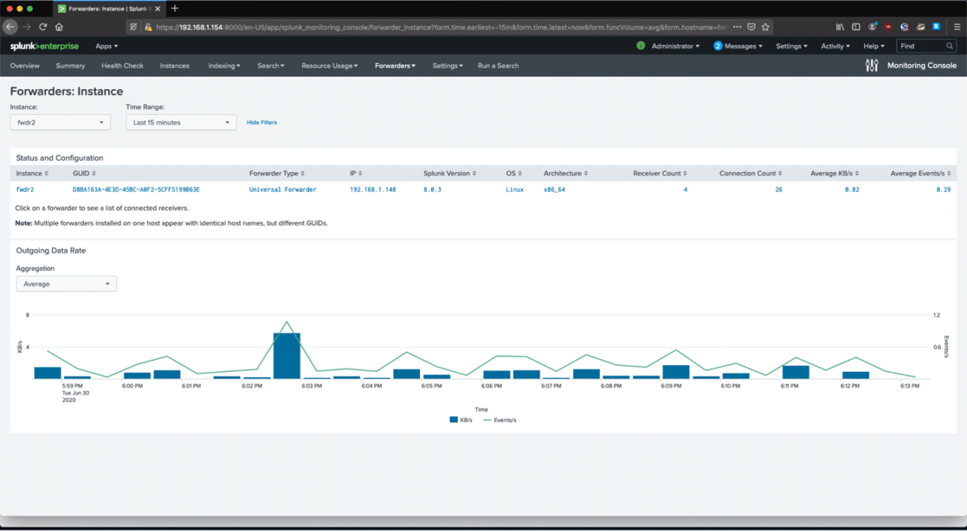Click the KB/s legend swatch

click(x=453, y=420)
